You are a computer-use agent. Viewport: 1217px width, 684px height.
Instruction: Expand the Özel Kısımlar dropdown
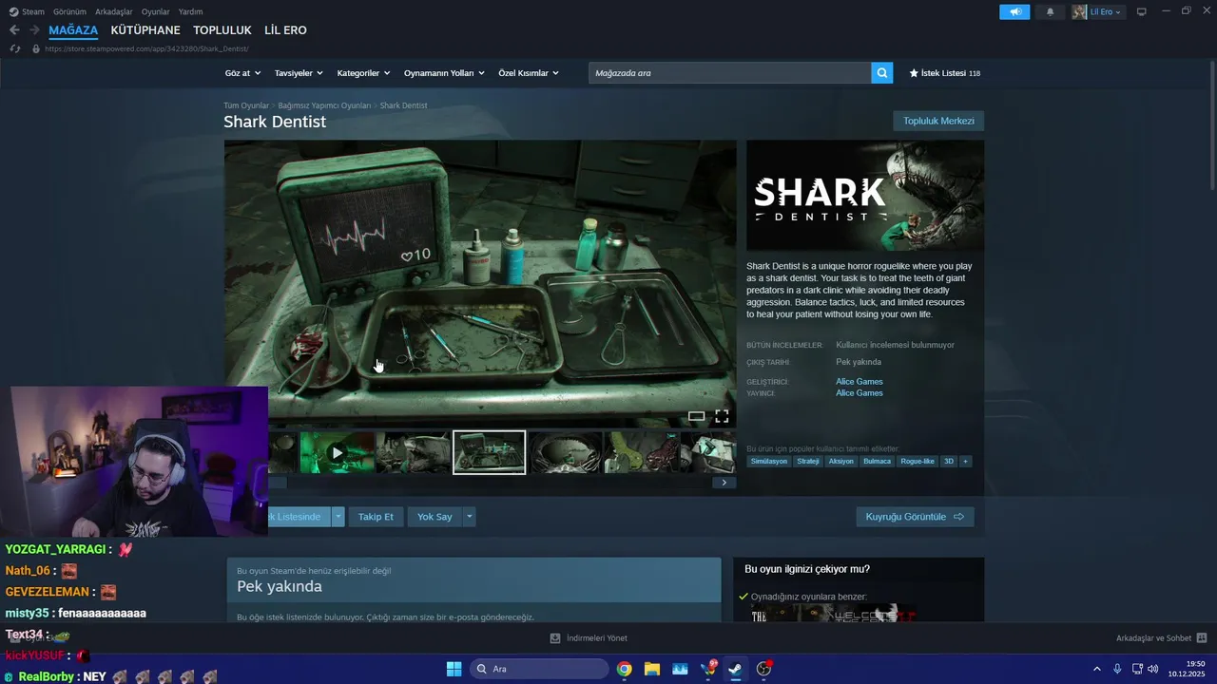[529, 73]
